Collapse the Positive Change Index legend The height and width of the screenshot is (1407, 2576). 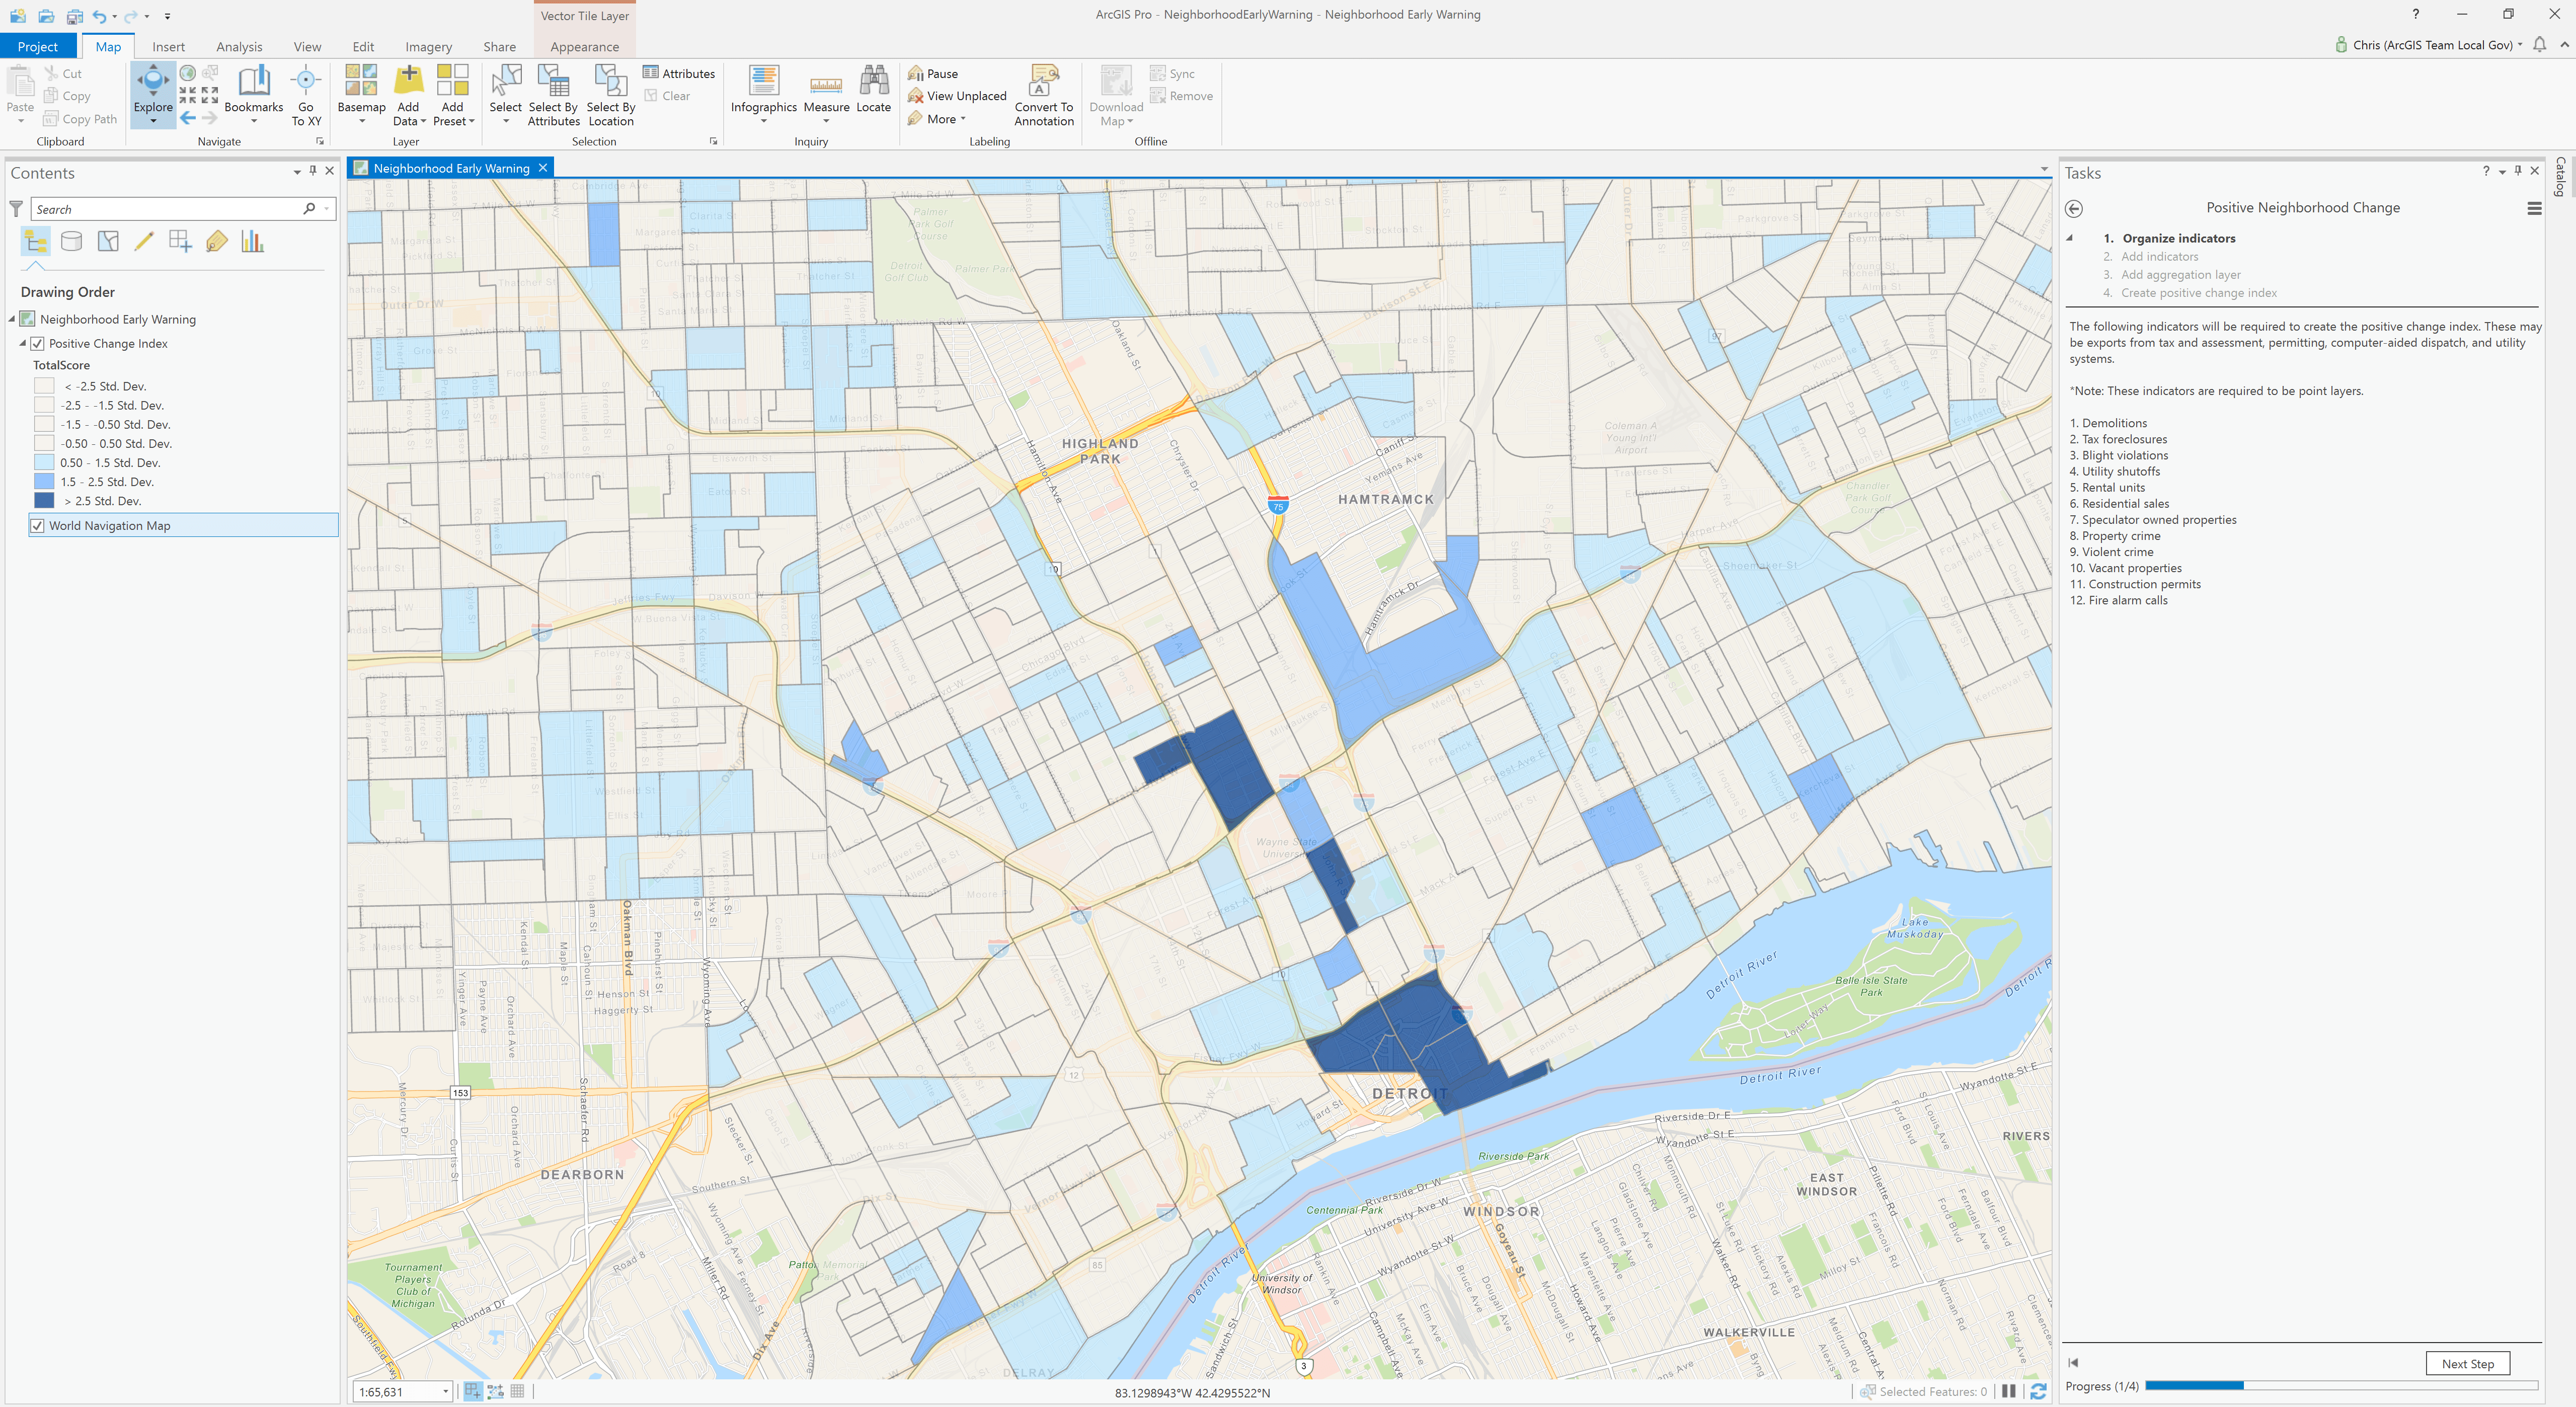tap(23, 343)
